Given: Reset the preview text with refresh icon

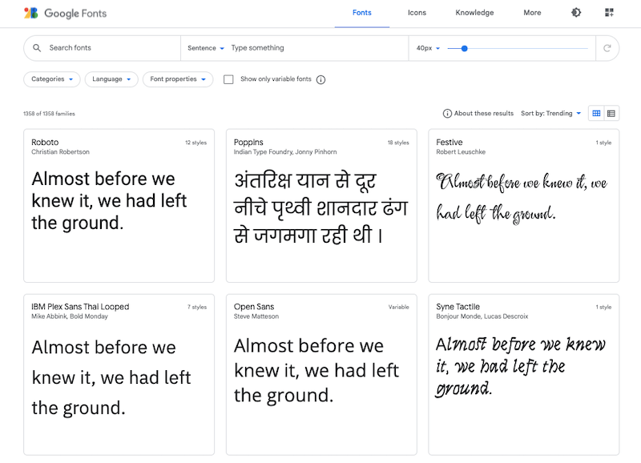Looking at the screenshot, I should click(x=607, y=48).
